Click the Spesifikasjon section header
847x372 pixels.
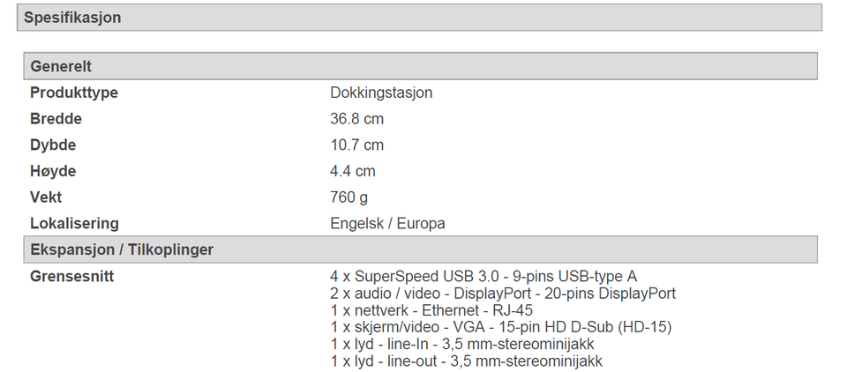(x=72, y=18)
